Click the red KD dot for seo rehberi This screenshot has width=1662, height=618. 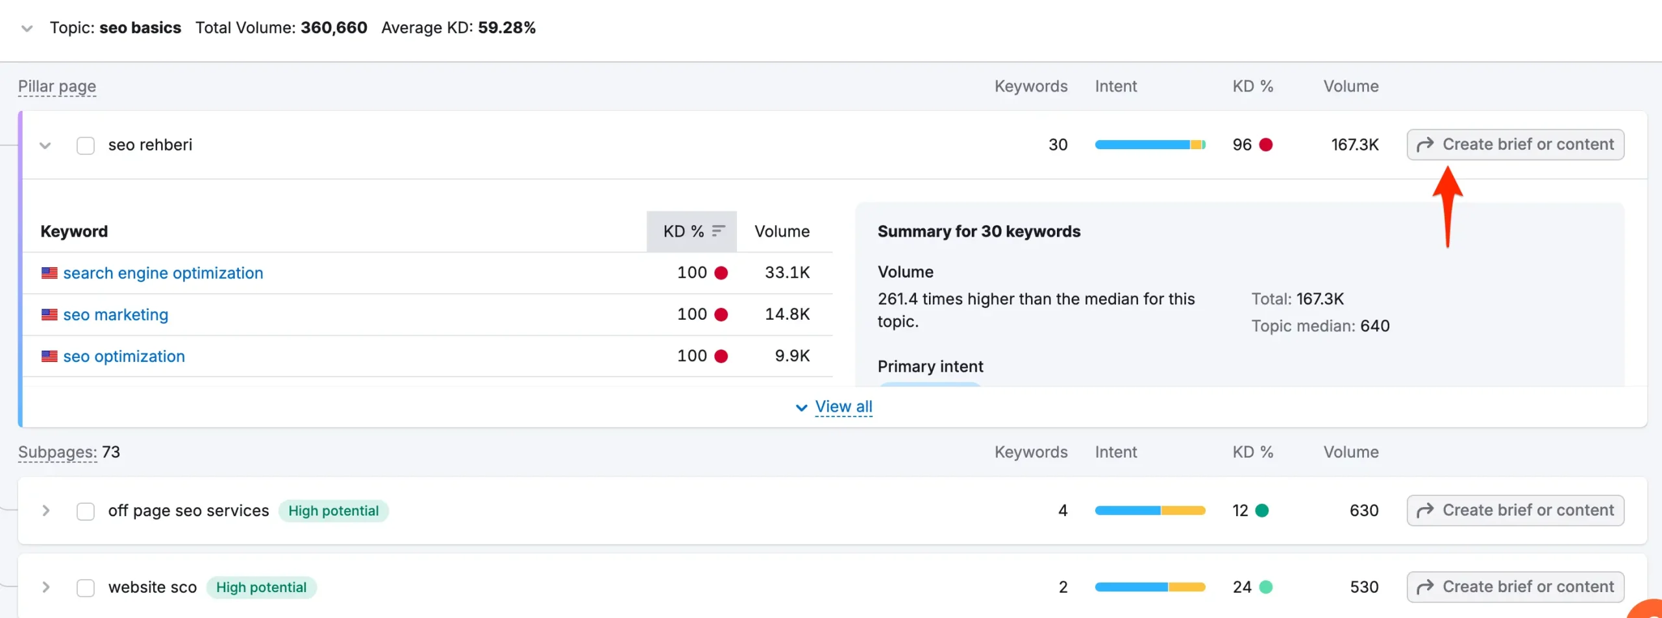tap(1265, 145)
